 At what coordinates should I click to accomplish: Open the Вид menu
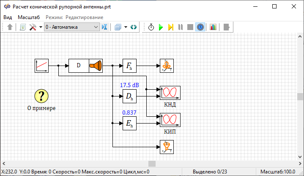(x=8, y=17)
